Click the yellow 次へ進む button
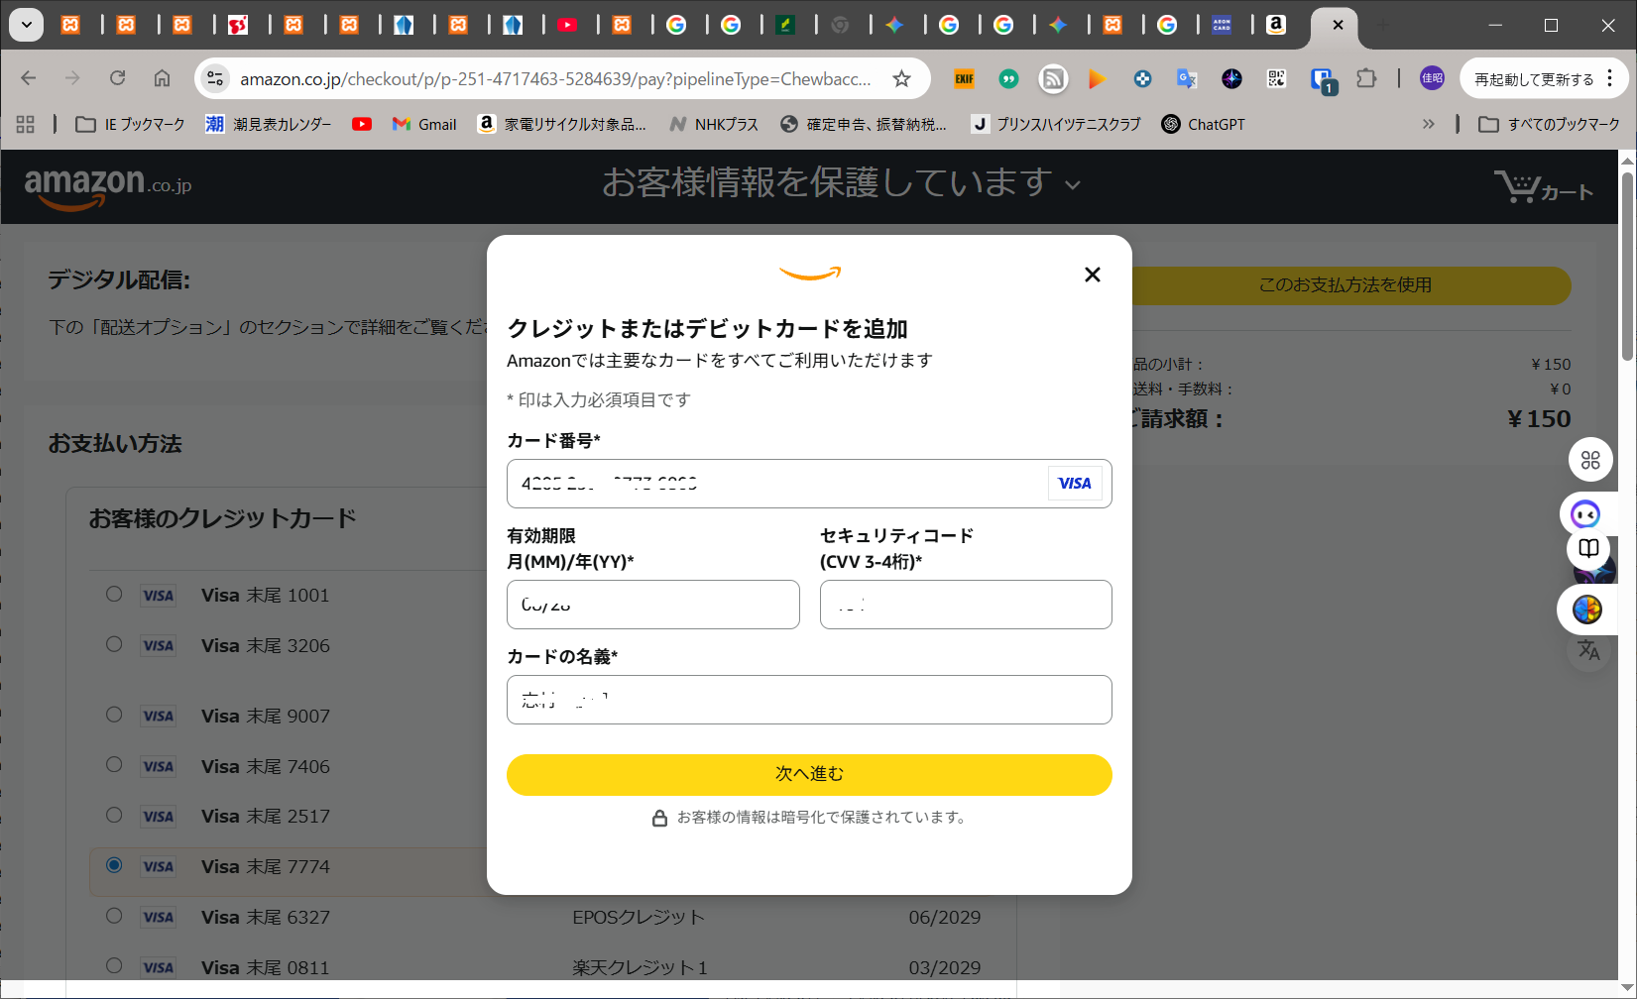1637x999 pixels. pos(809,774)
